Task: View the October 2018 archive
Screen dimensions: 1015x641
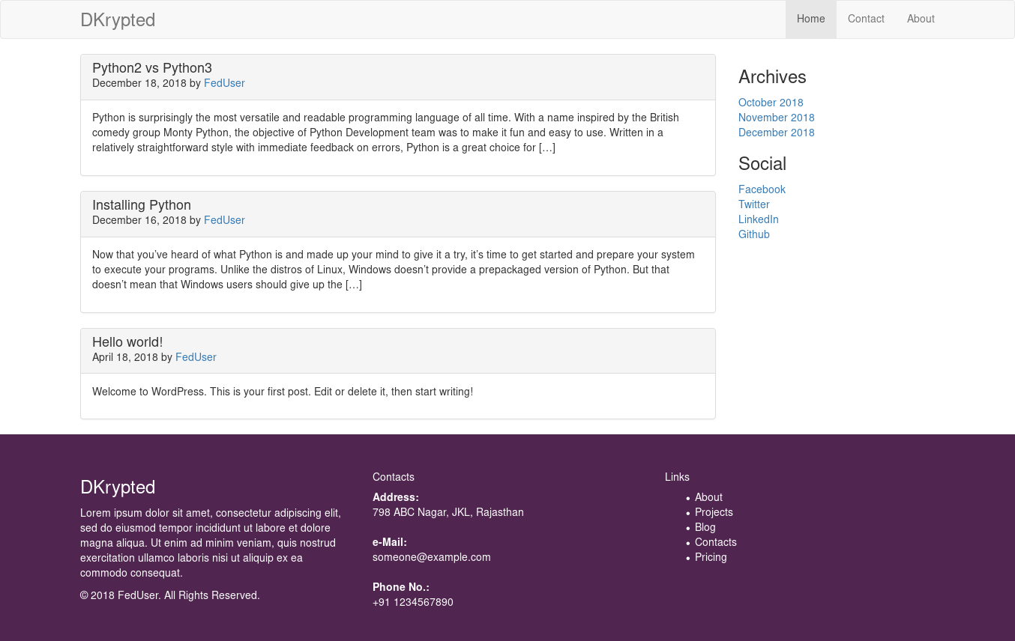Action: 771,103
